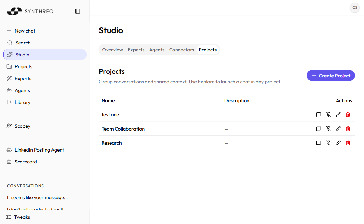Click the Actions column header

click(x=344, y=101)
